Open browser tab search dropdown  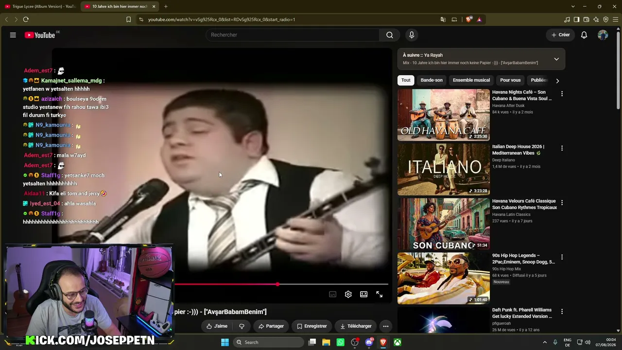tap(573, 6)
